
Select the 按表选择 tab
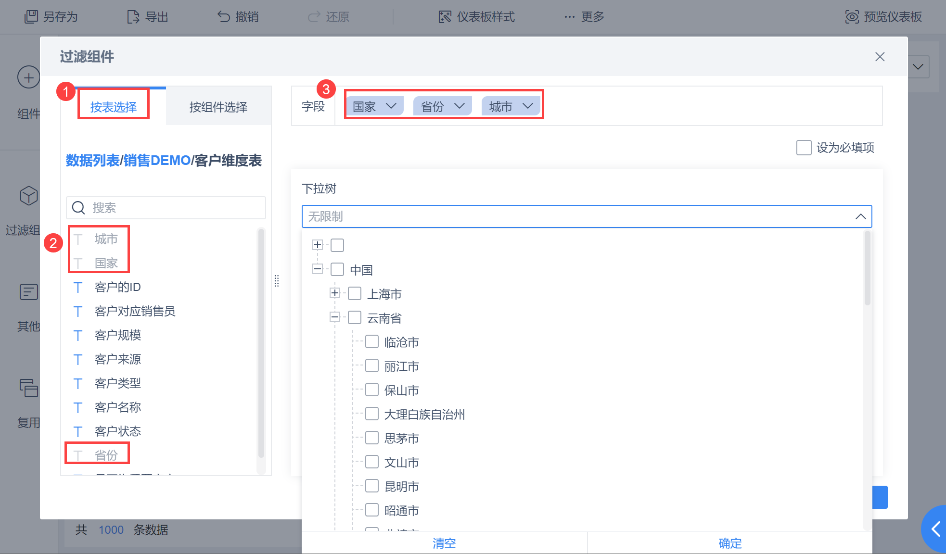tap(114, 107)
